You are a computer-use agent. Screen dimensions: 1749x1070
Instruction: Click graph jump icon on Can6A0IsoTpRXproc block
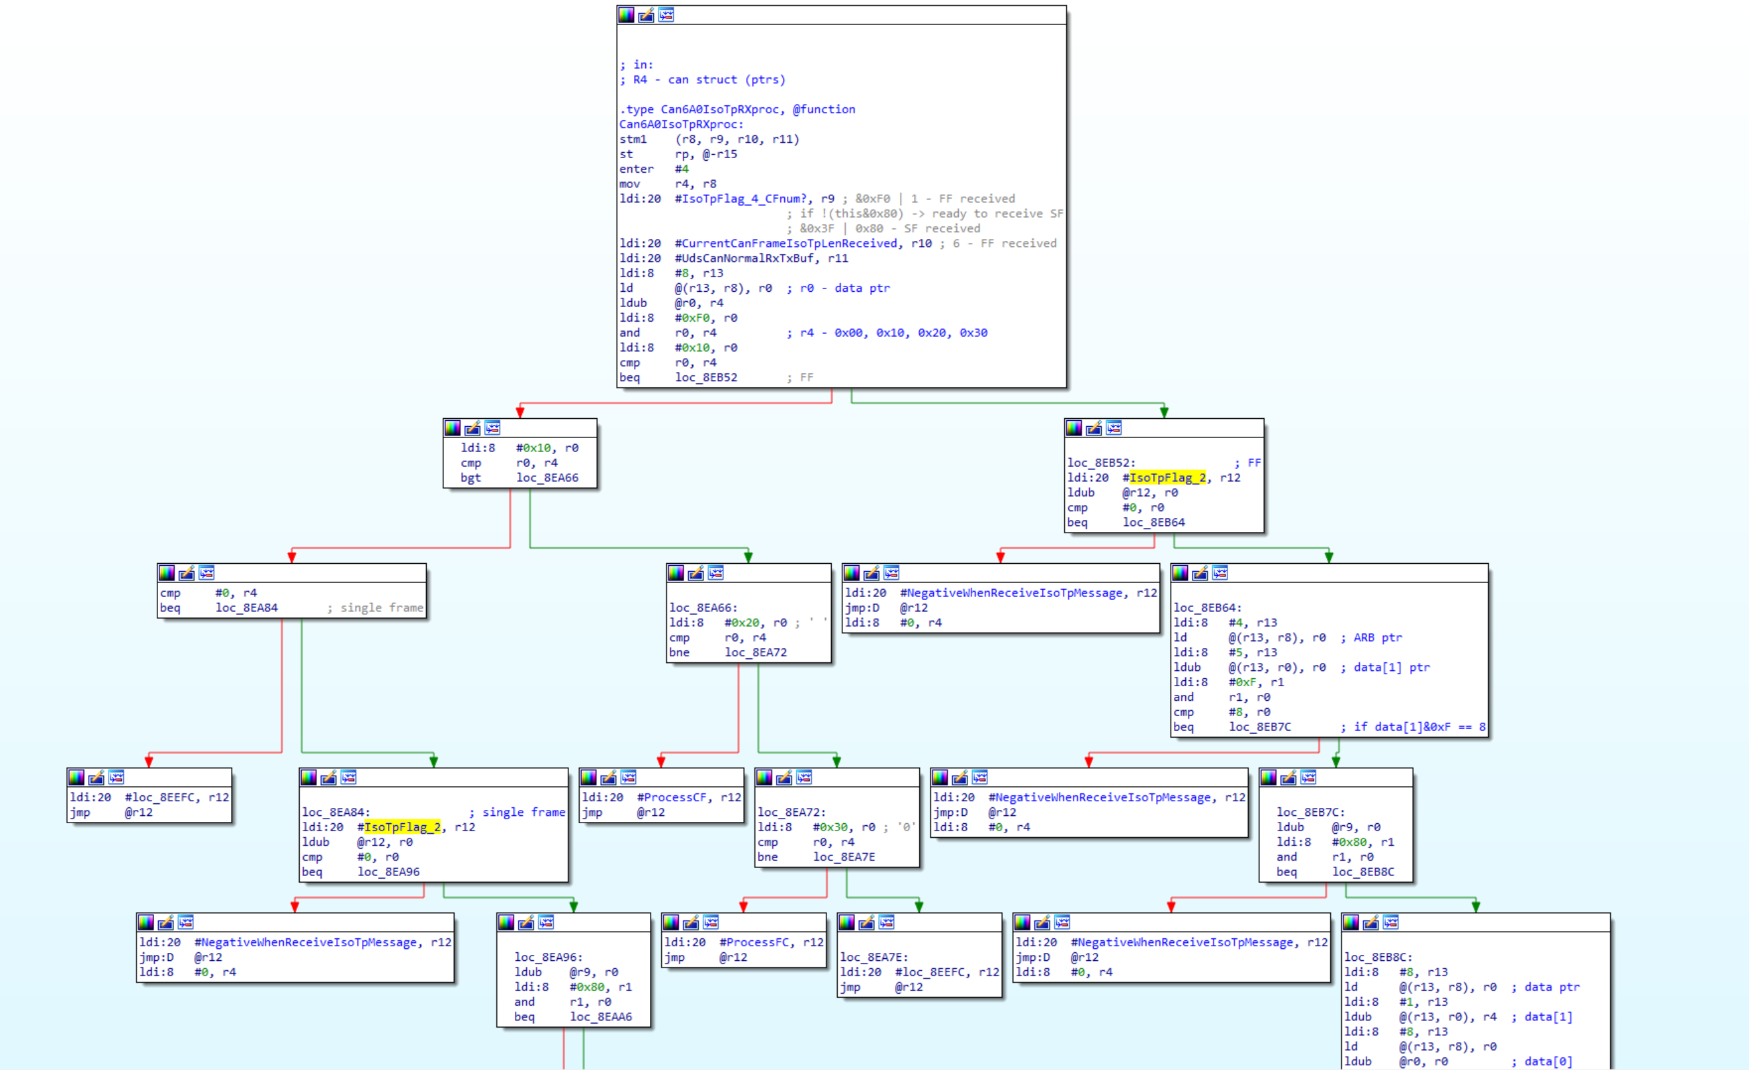[666, 15]
